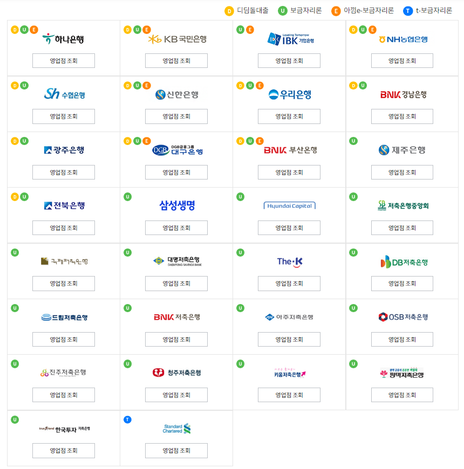Click the 키움저축은행 logo

290,373
